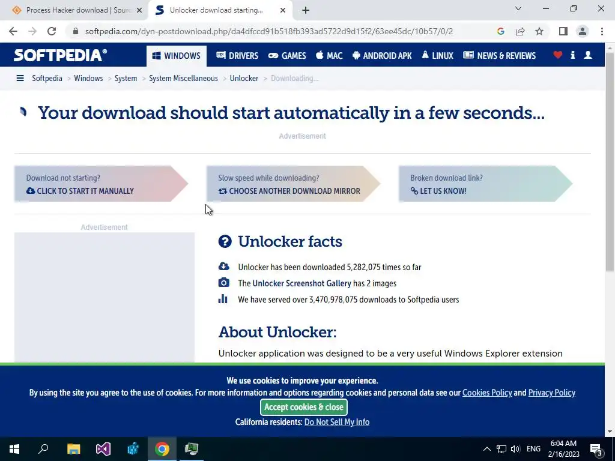Image resolution: width=615 pixels, height=461 pixels.
Task: Open the taskbar clock and date
Action: pos(563,449)
